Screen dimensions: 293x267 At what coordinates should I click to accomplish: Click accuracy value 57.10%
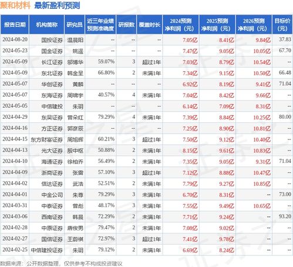[x=106, y=172]
